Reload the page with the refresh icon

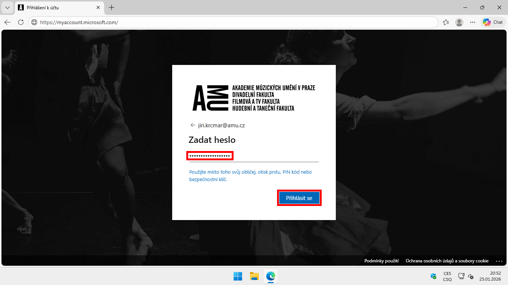(x=21, y=22)
